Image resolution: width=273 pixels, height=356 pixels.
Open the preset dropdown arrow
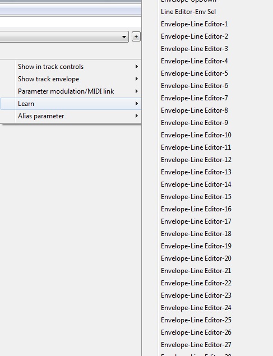[x=124, y=37]
